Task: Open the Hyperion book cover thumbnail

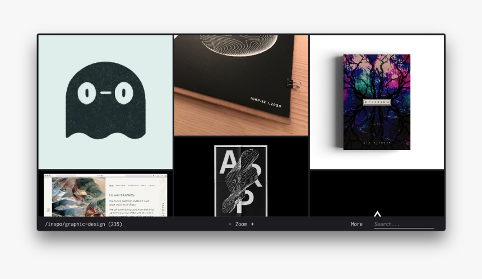Action: pos(377,102)
